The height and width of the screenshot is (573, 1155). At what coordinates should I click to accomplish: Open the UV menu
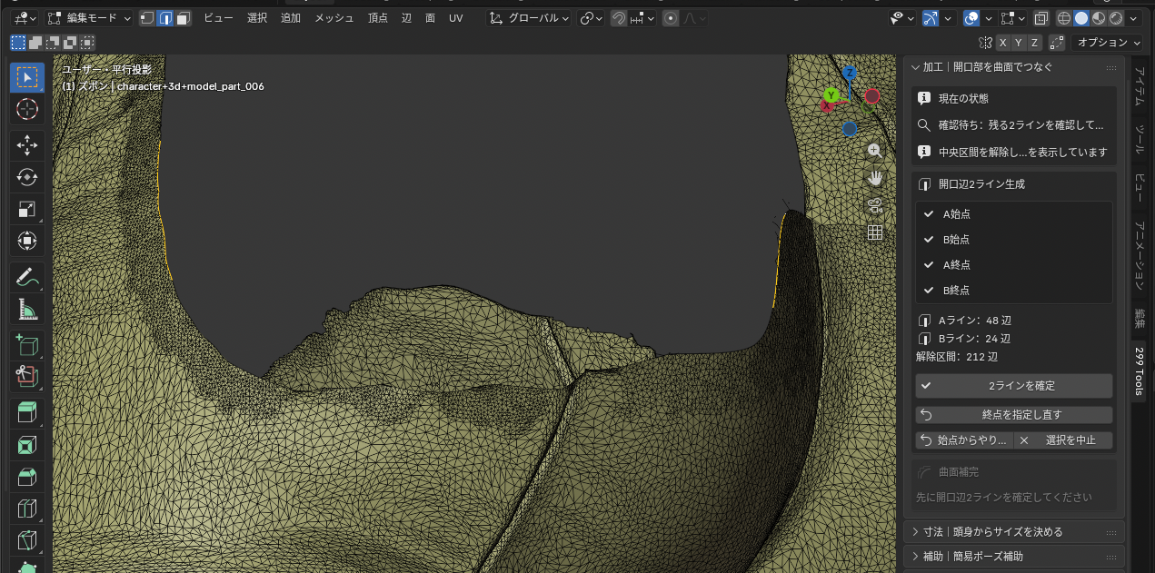point(456,18)
